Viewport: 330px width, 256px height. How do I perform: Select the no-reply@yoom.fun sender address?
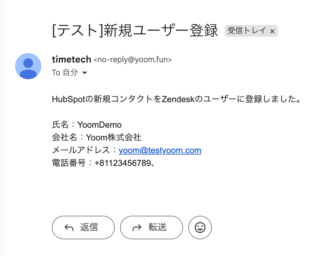point(133,60)
